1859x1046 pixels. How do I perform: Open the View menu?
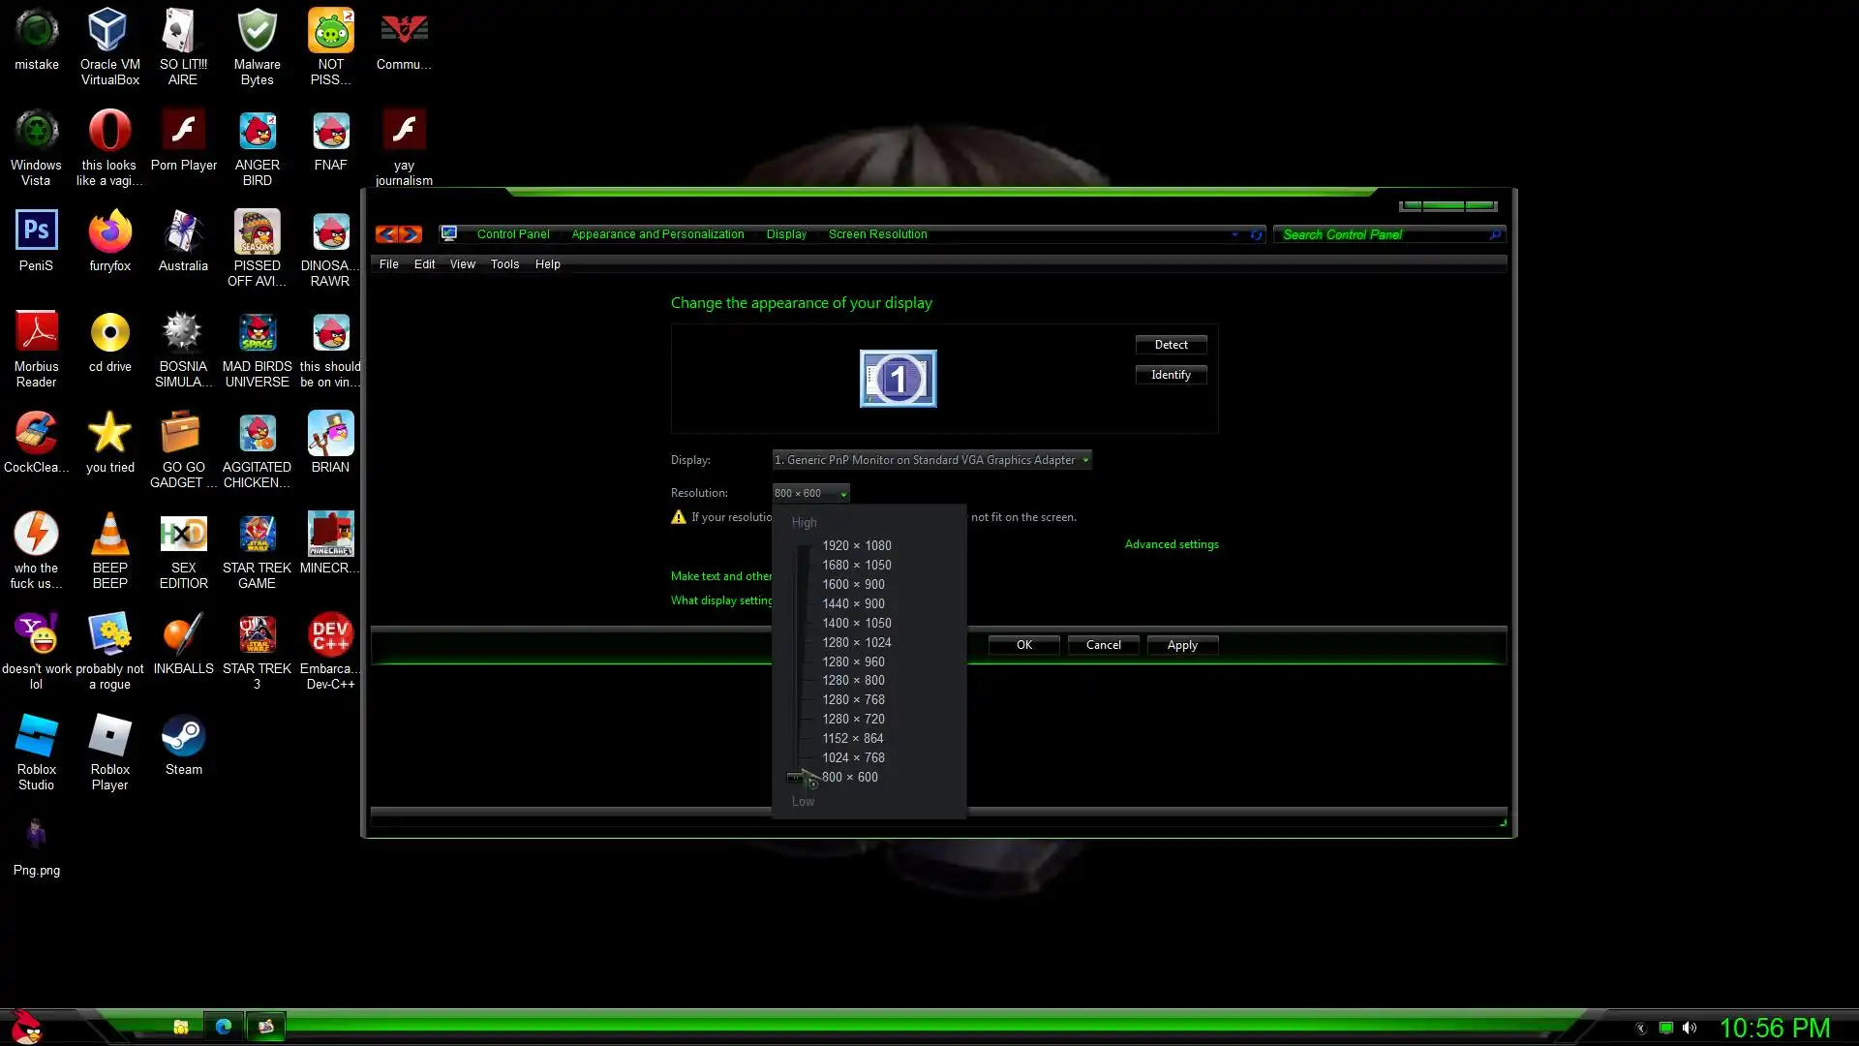462,264
